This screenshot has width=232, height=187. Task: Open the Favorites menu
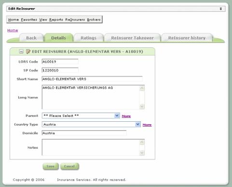point(29,20)
